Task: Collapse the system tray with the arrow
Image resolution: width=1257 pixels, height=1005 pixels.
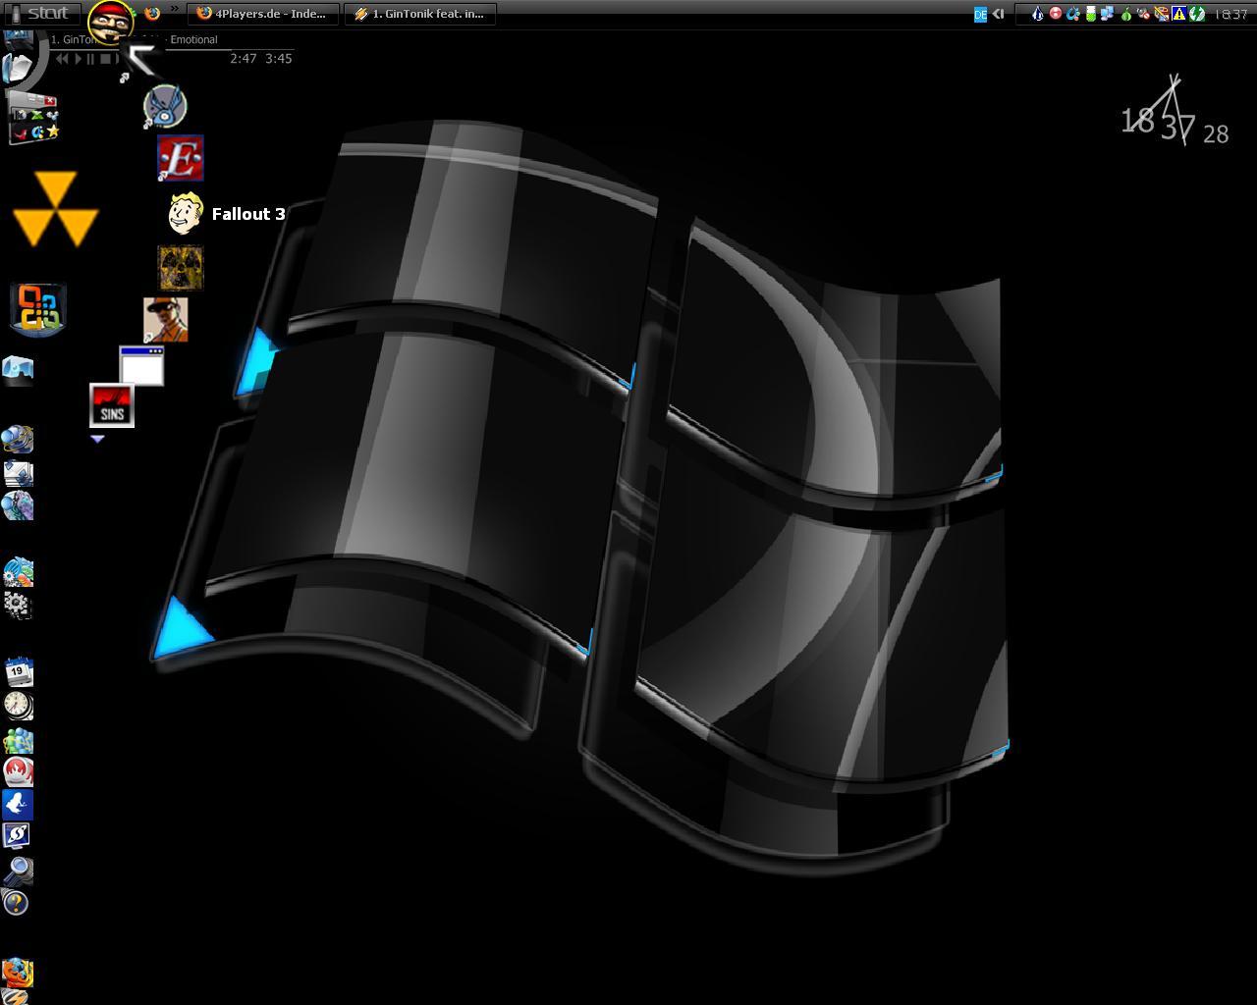Action: tap(998, 14)
